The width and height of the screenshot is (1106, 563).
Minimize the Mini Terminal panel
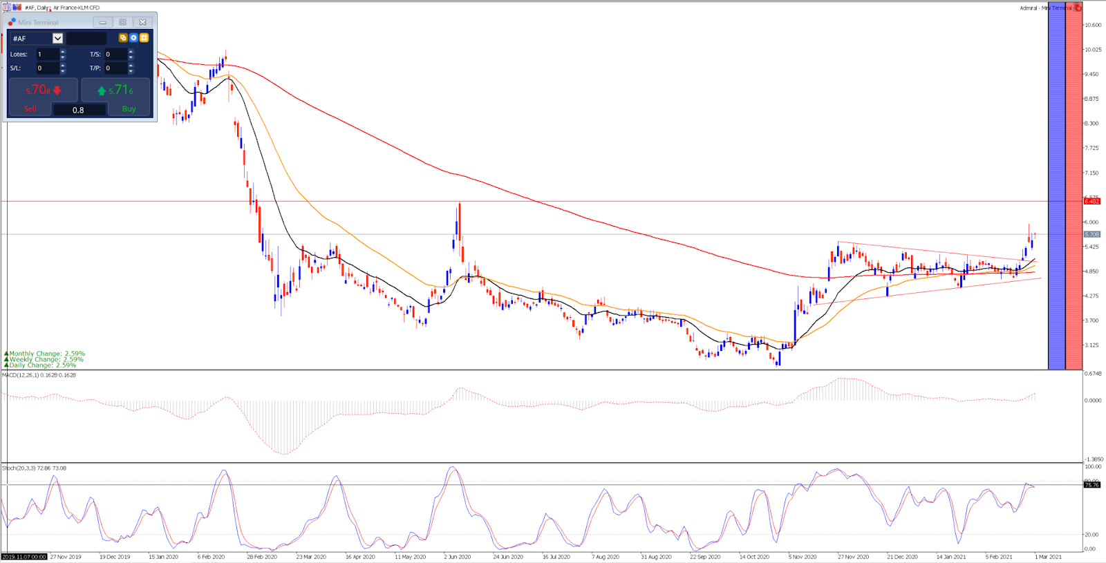[102, 22]
